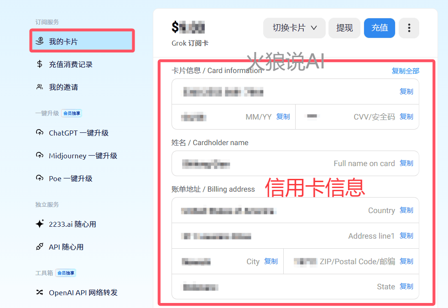Screen dimensions: 448x308
Task: Open the 充值消费记录 page
Action: point(71,64)
